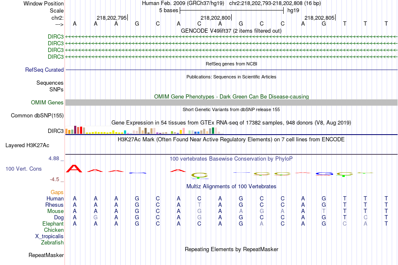
Task: Click the 218,202,800 ruler position
Action: click(215, 18)
